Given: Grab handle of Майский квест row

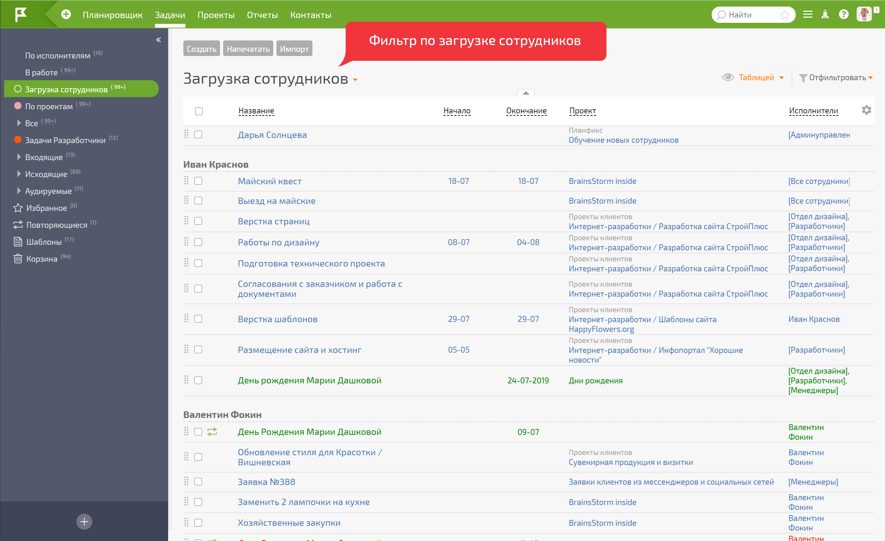Looking at the screenshot, I should pyautogui.click(x=186, y=180).
